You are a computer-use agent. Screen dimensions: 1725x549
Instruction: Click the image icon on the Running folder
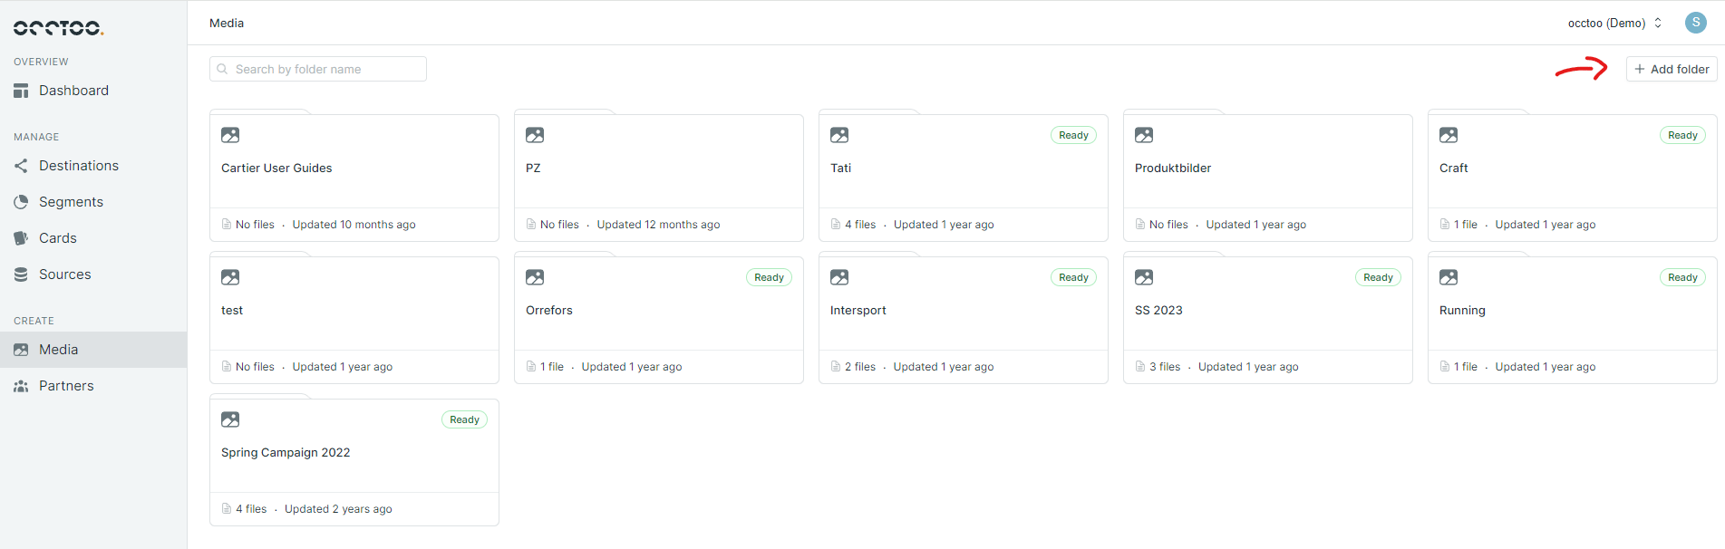1449,277
